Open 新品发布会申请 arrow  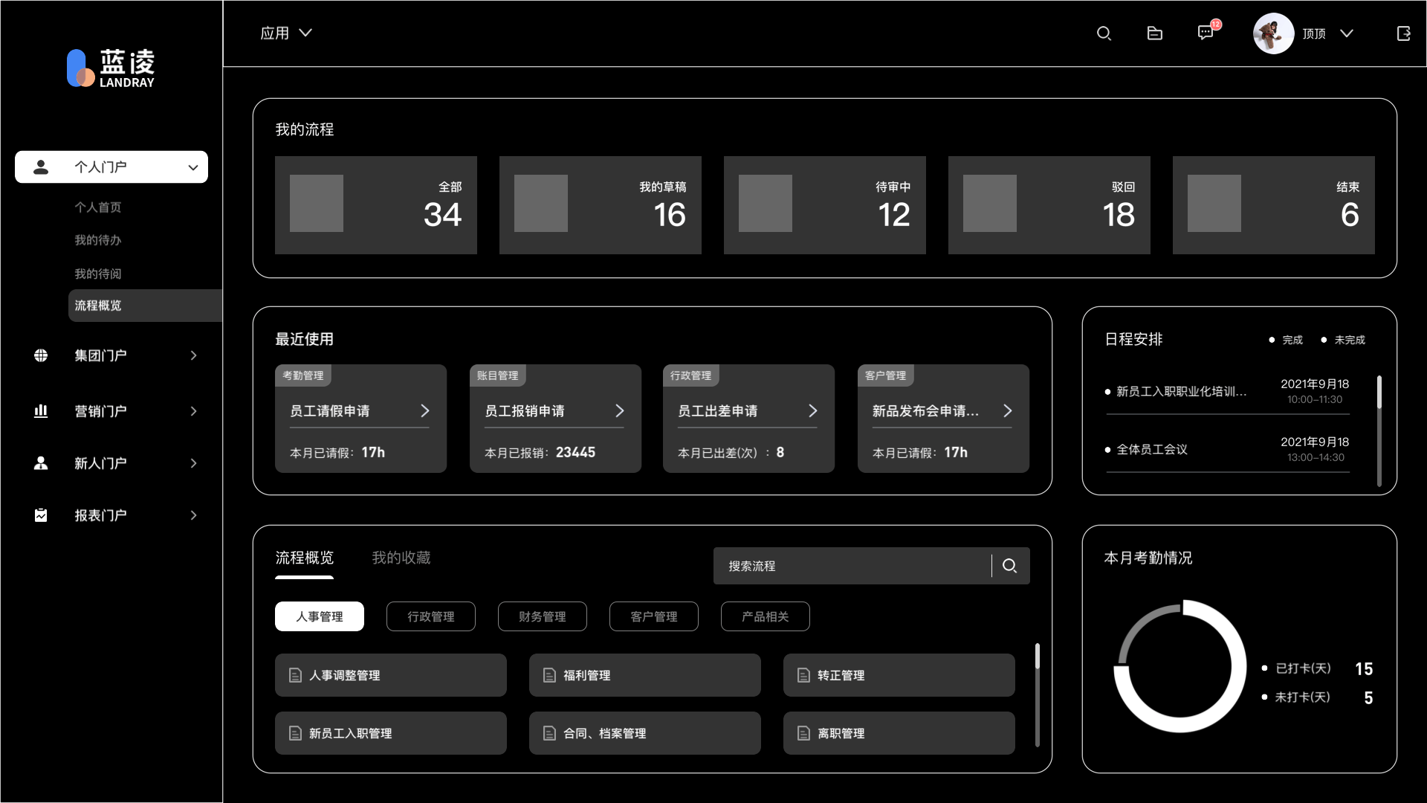pyautogui.click(x=1008, y=410)
